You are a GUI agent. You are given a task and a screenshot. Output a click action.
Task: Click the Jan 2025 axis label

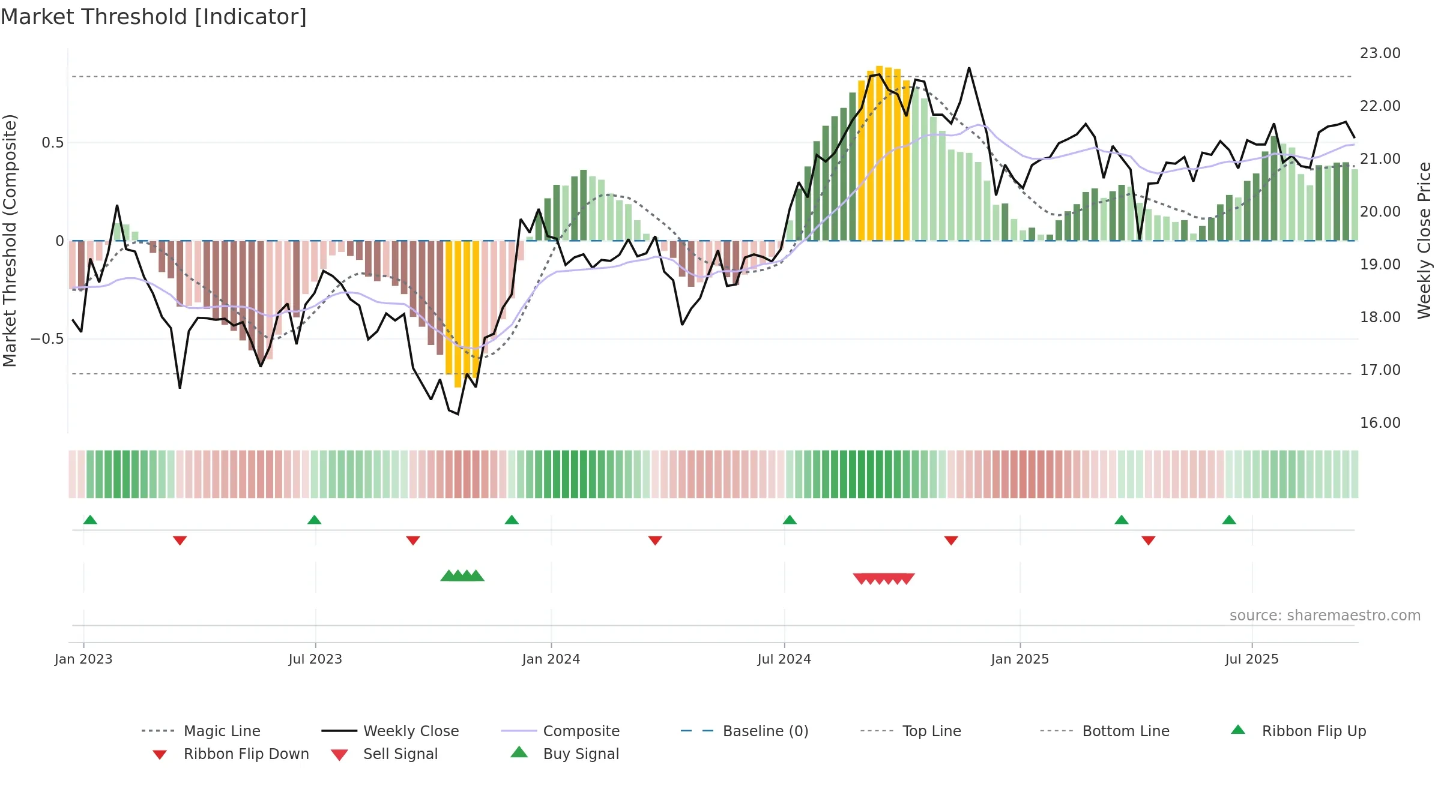(x=1020, y=659)
